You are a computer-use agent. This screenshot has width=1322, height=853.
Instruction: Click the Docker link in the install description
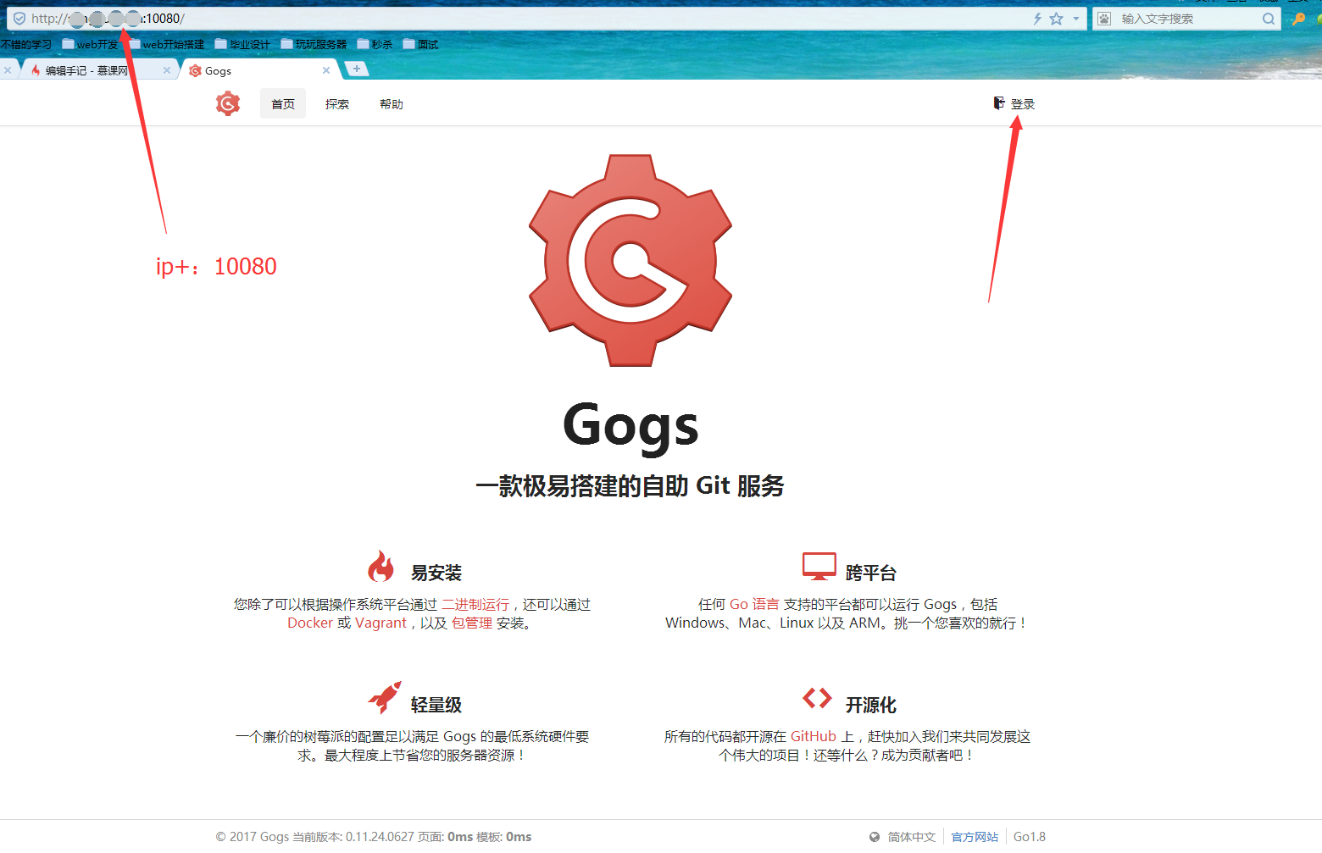(x=310, y=623)
